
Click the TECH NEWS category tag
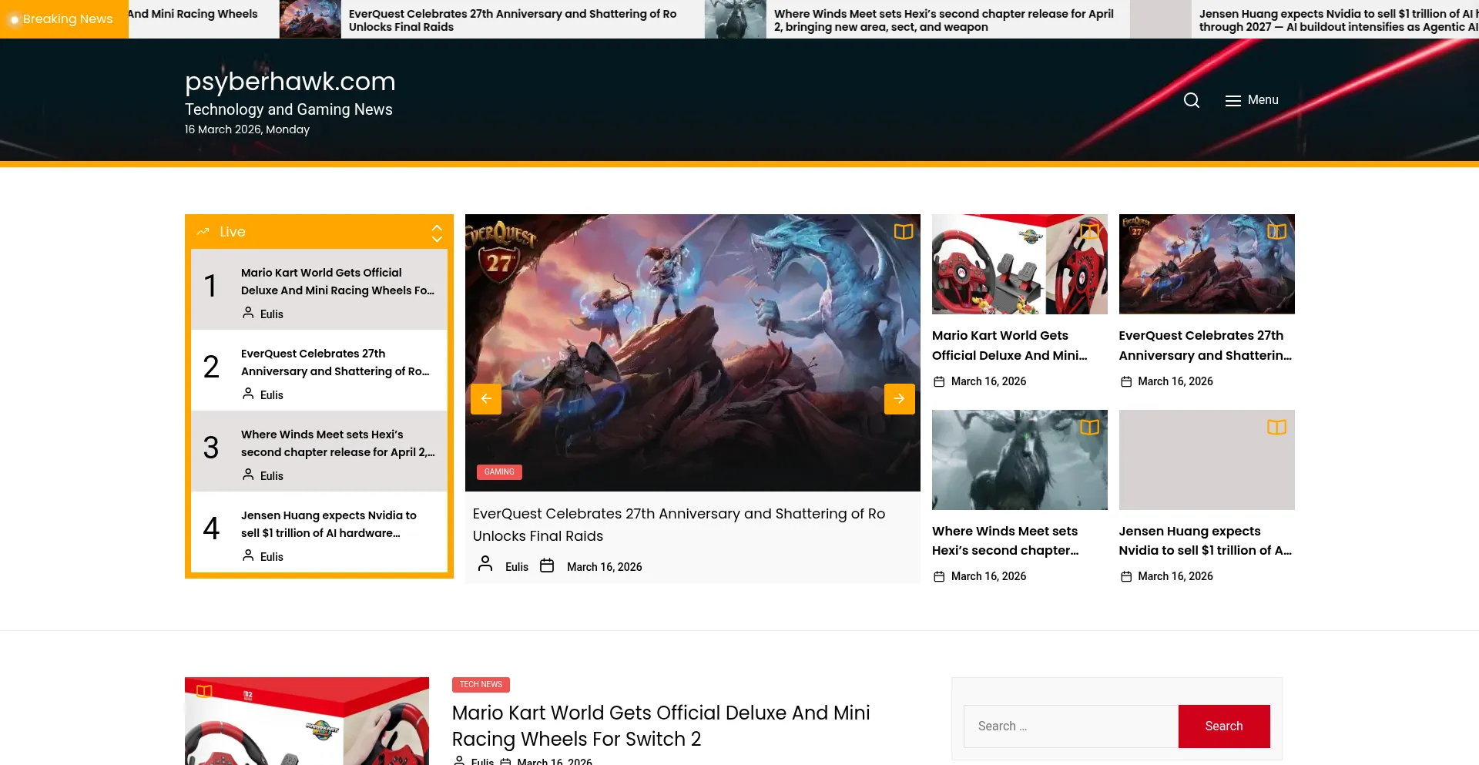tap(481, 685)
